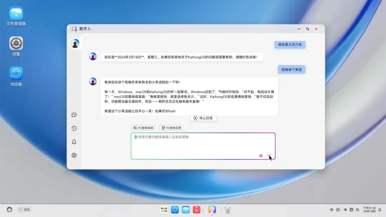Open 数字人 settings gear in sidebar
This screenshot has width=386, height=217.
pyautogui.click(x=74, y=155)
